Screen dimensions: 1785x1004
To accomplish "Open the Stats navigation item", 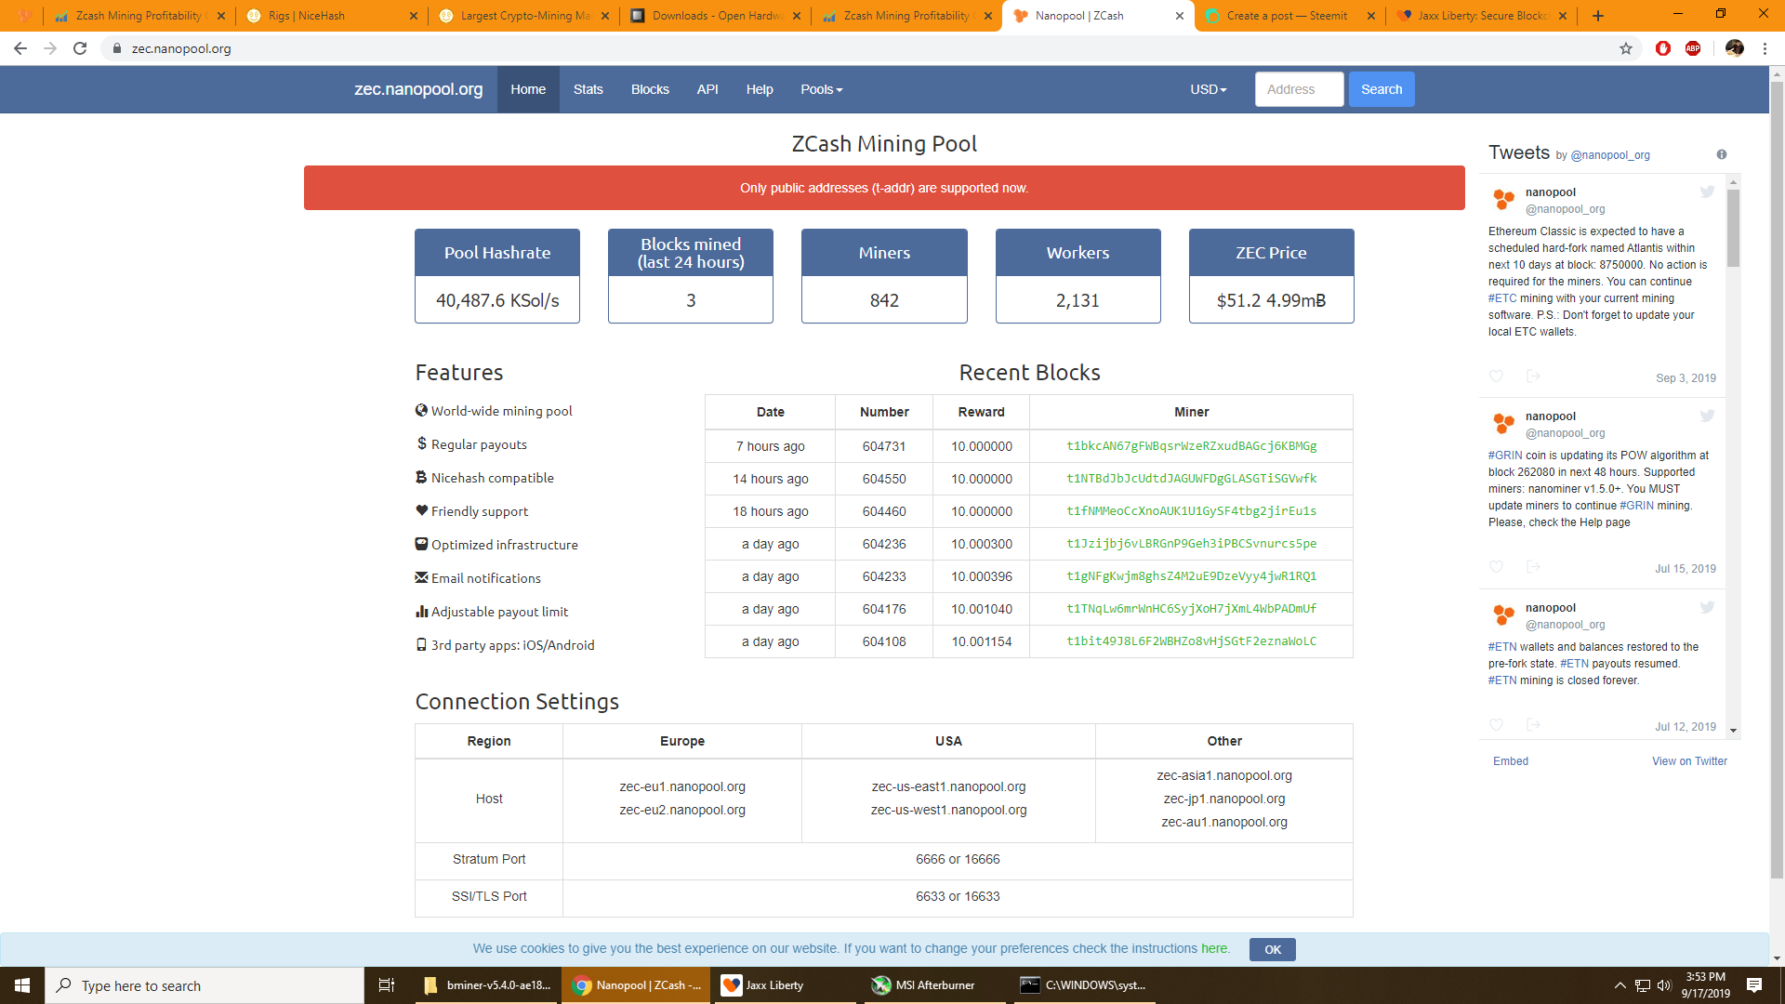I will [588, 89].
